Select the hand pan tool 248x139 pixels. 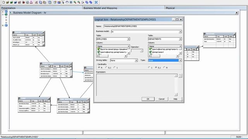pos(67,2)
